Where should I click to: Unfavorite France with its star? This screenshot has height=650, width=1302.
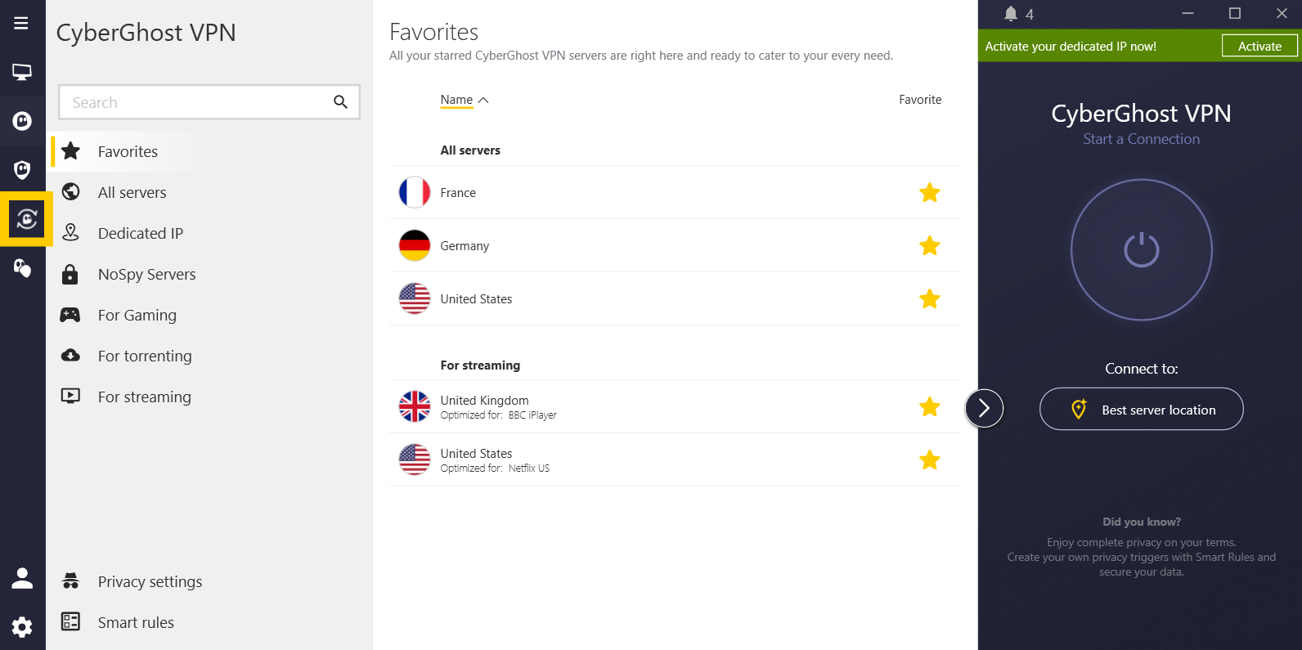click(929, 192)
